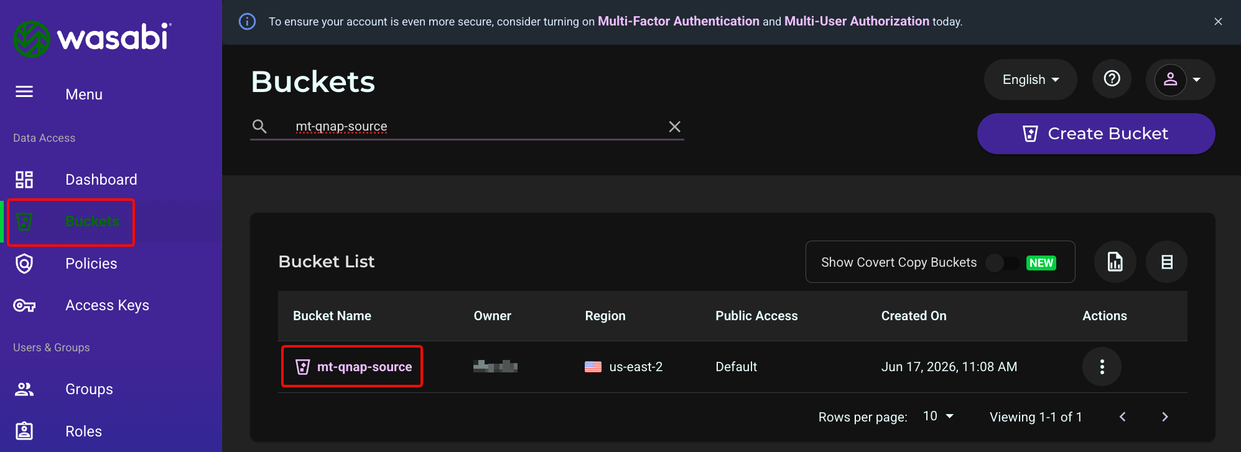The height and width of the screenshot is (452, 1241).
Task: Open the Dashboard grid icon
Action: click(24, 180)
